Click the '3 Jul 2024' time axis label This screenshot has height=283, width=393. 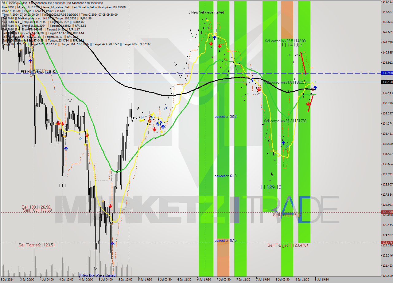coord(7,280)
